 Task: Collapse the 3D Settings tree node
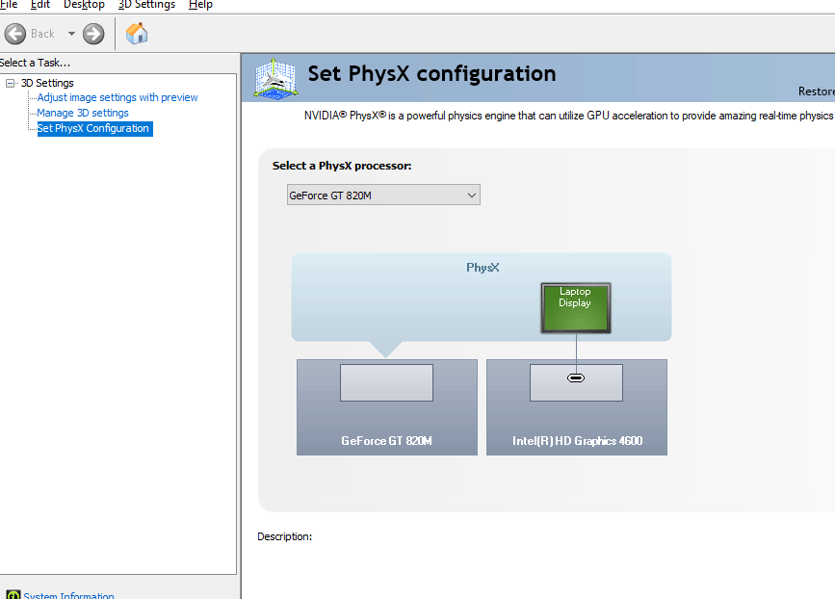(10, 83)
